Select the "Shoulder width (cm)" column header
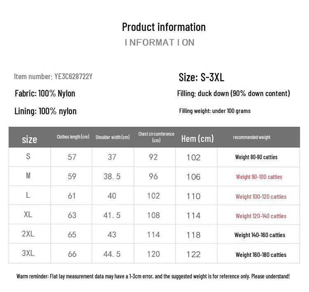 click(112, 137)
